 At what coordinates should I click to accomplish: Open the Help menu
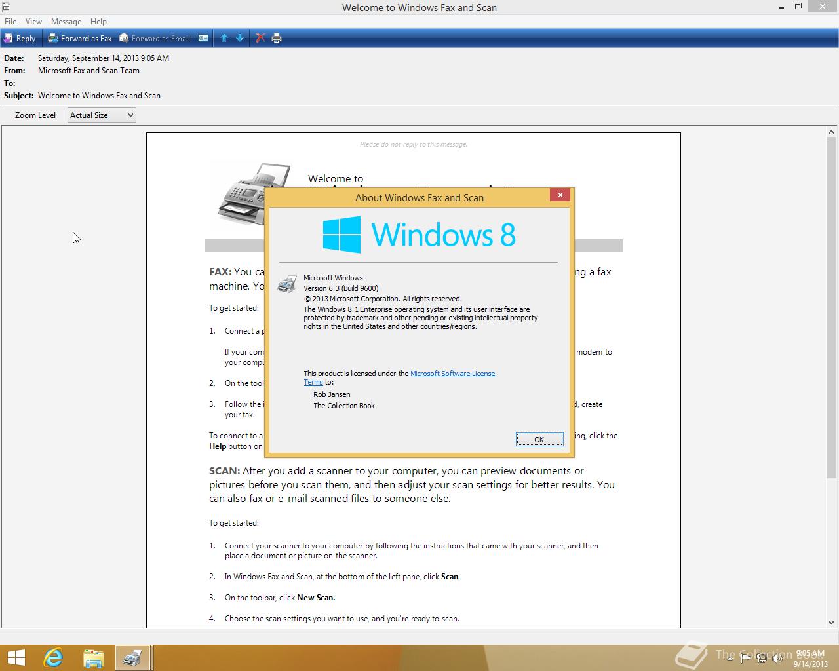(98, 22)
